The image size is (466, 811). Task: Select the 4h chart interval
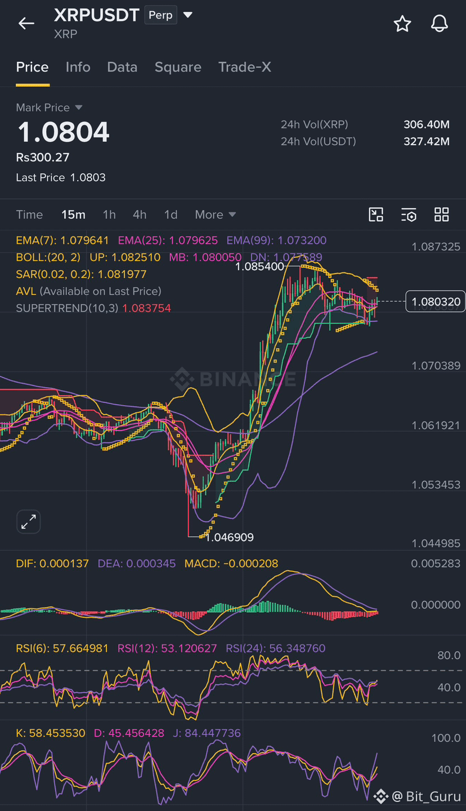[140, 214]
